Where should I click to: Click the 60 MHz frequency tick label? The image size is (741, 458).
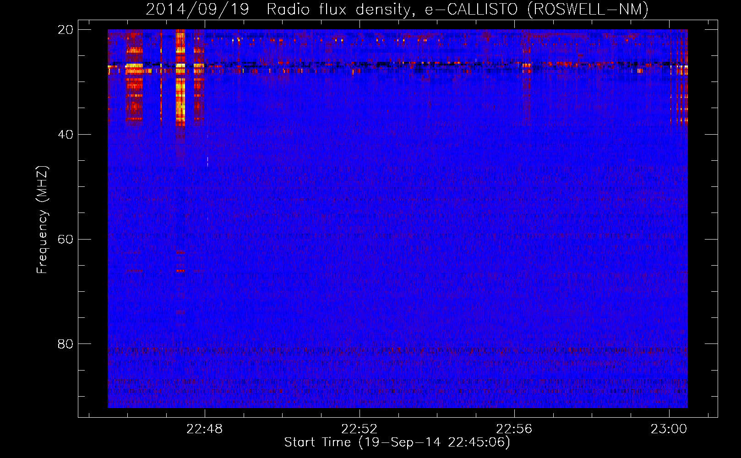pos(65,240)
